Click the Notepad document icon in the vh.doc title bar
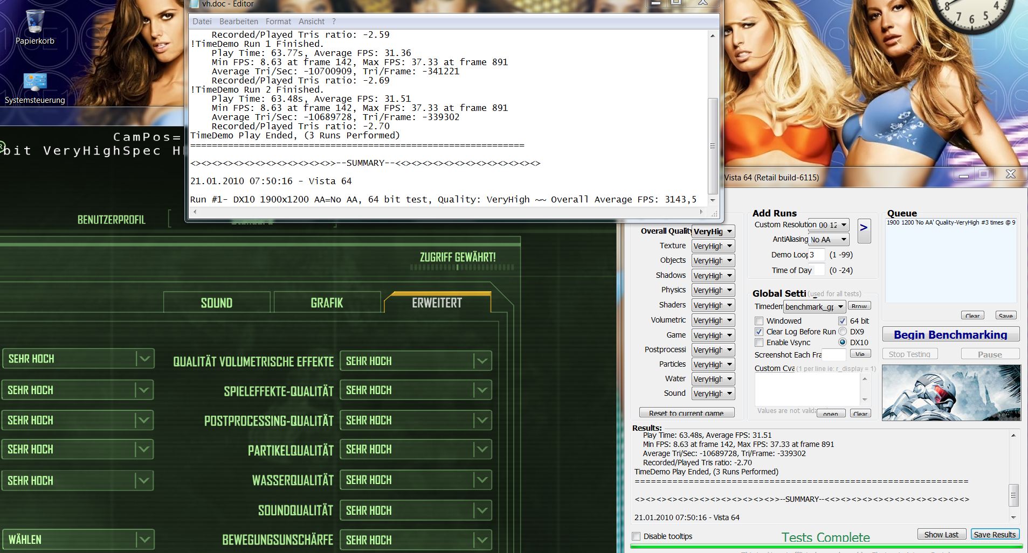Screen dimensions: 1028x553 pos(195,4)
